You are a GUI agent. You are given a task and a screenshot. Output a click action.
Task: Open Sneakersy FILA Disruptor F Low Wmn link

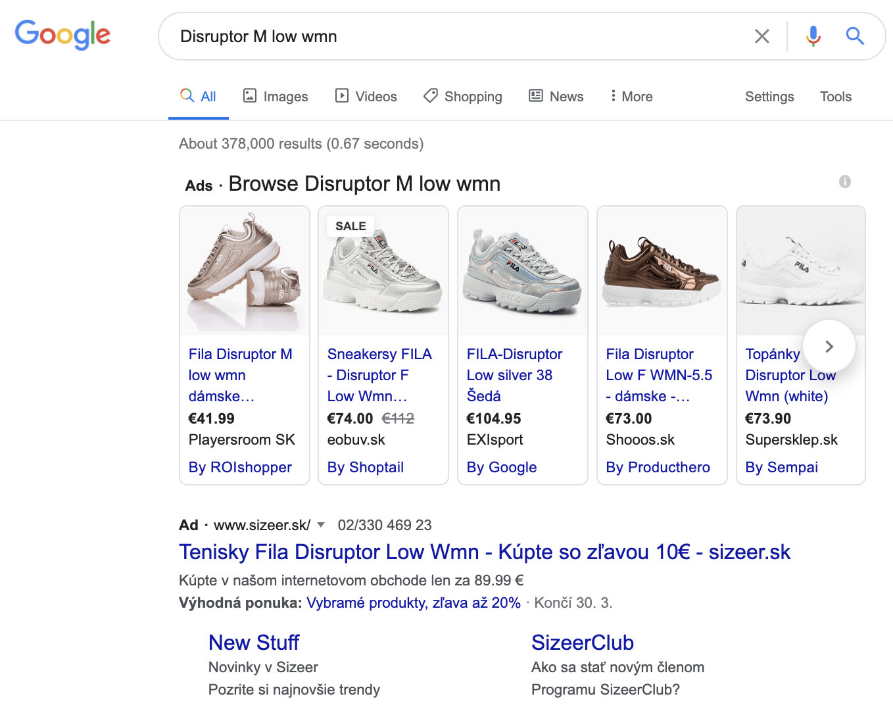click(379, 375)
